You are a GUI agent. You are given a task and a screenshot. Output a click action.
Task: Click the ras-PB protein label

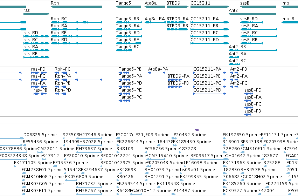pos(40,90)
